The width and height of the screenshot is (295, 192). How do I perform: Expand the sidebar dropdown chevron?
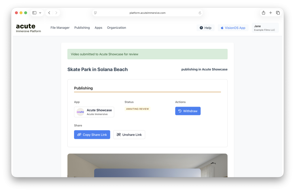[x=40, y=13]
